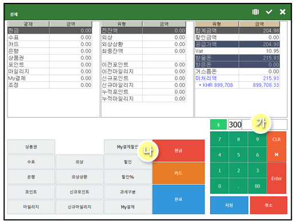This screenshot has height=224, width=295.
Task: Click the 신규포인트 button
Action: pyautogui.click(x=80, y=192)
